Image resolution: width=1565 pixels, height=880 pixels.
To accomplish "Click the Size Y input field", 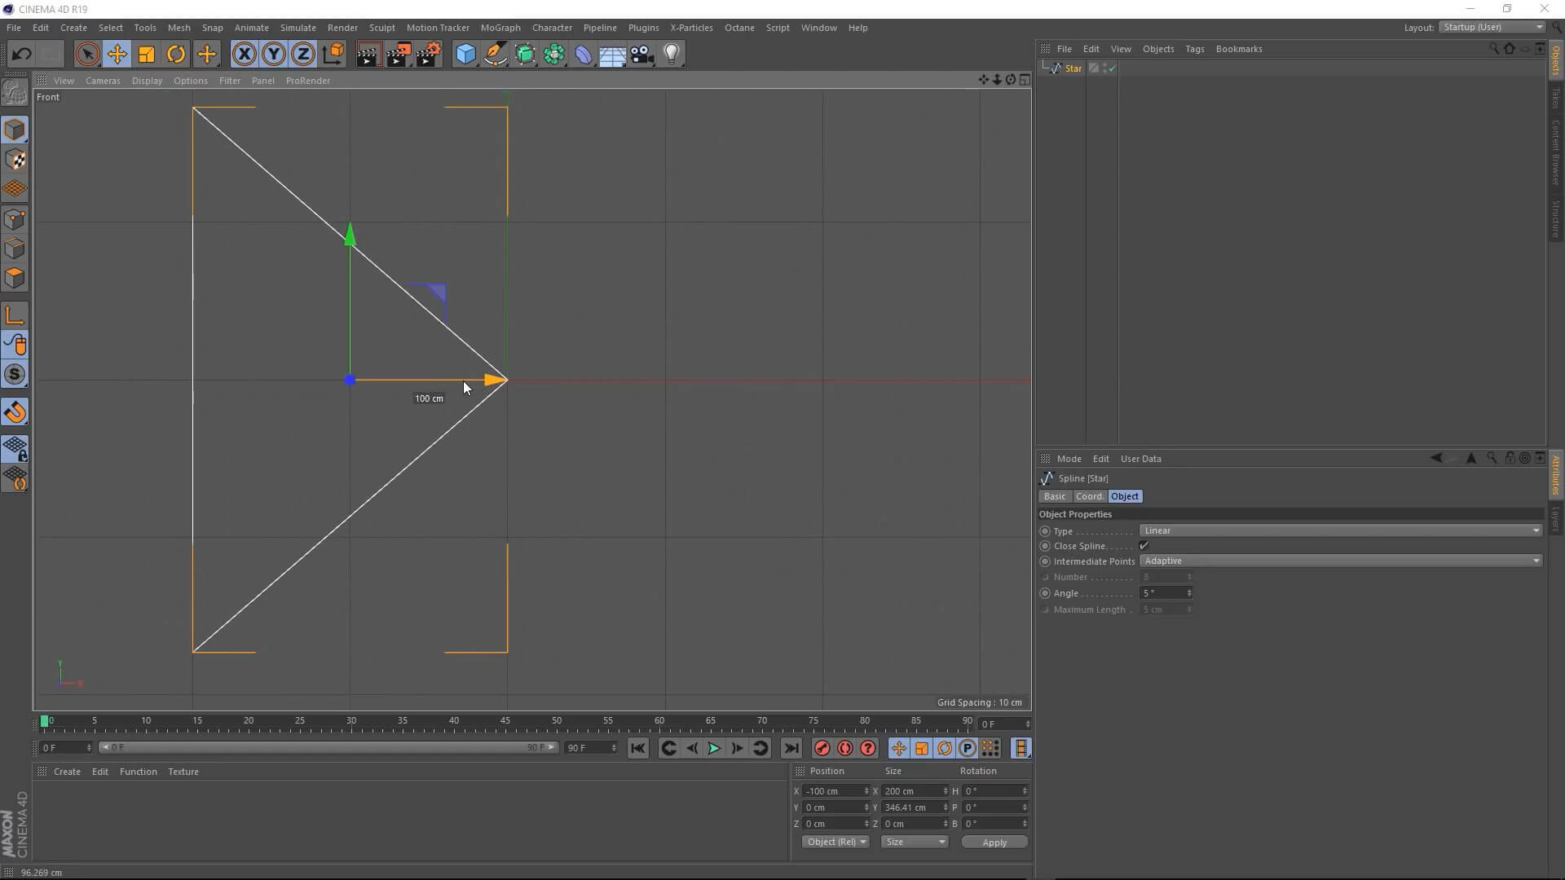I will (910, 807).
